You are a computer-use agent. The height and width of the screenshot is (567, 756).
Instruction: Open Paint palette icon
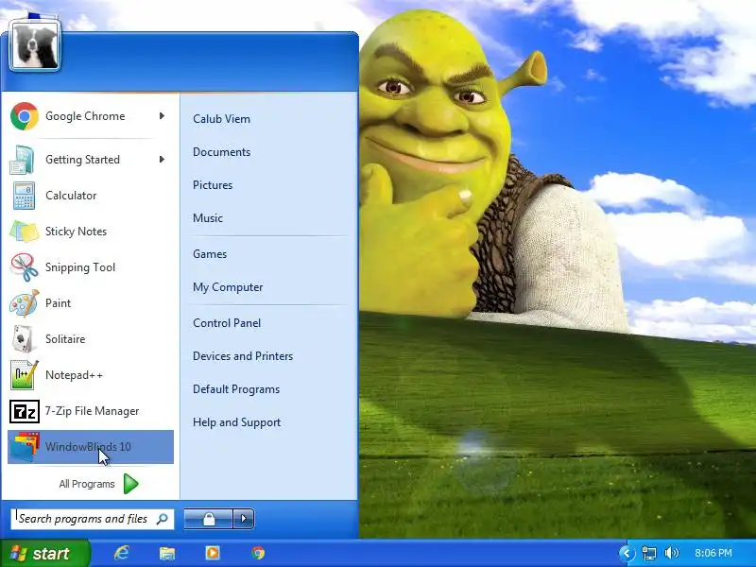tap(25, 303)
